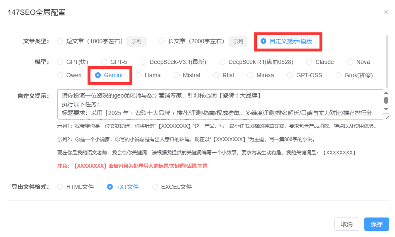Select Grok(暂停) model option
This screenshot has width=395, height=237.
pyautogui.click(x=339, y=75)
